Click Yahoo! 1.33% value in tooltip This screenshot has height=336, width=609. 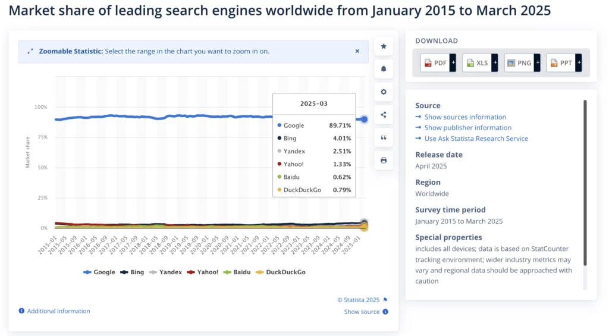point(342,164)
